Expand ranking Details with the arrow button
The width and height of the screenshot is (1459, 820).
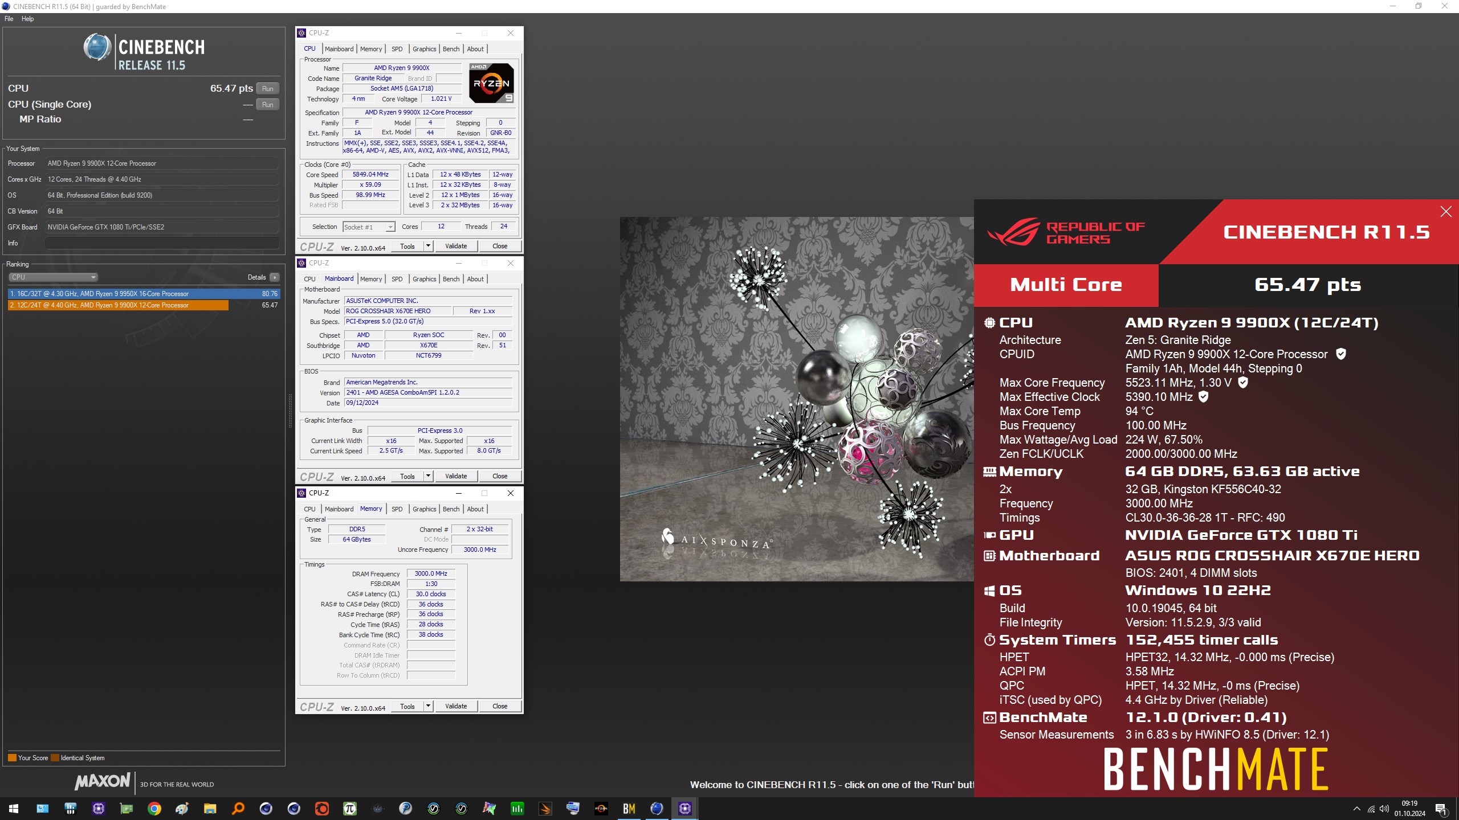pos(275,277)
